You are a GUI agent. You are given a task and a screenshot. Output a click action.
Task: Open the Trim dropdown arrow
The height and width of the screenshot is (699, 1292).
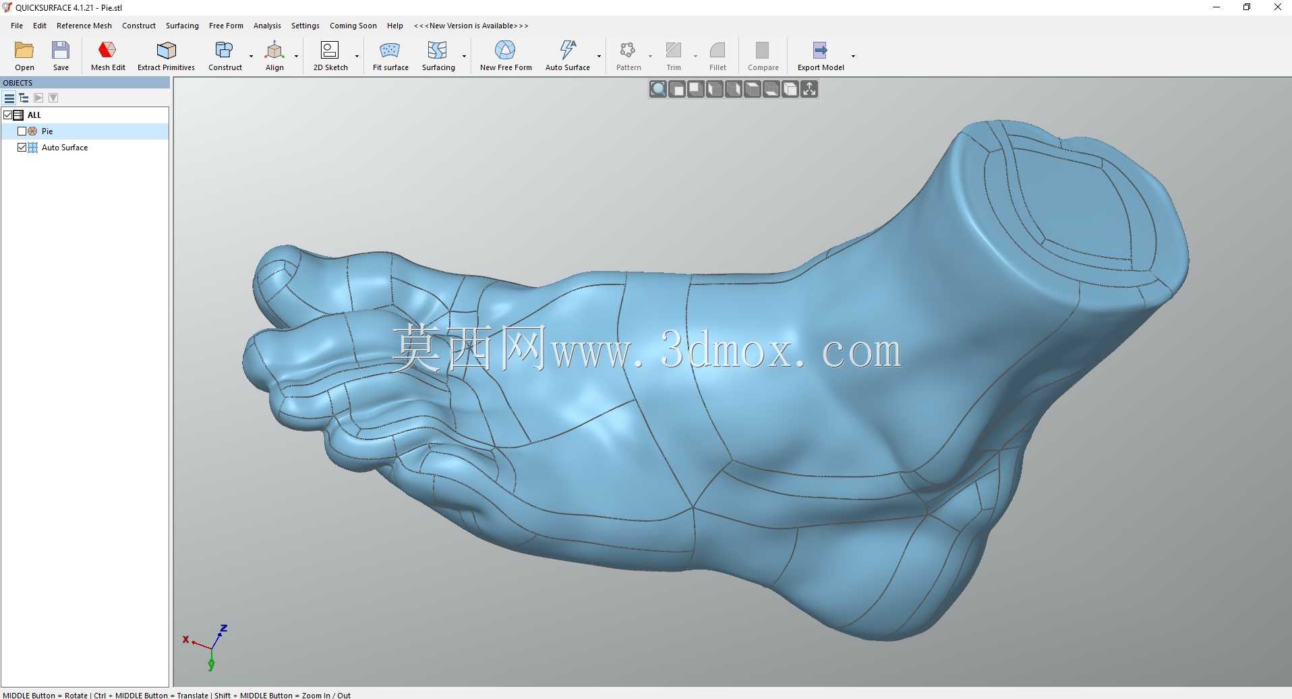click(x=695, y=57)
